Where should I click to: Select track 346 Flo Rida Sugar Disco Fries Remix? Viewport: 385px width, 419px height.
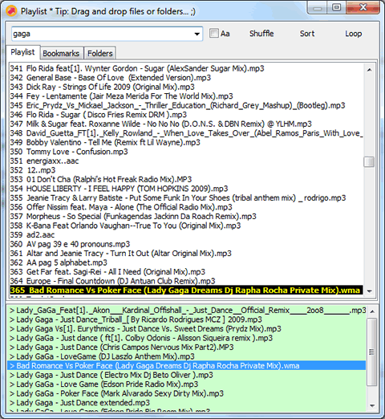click(x=186, y=115)
